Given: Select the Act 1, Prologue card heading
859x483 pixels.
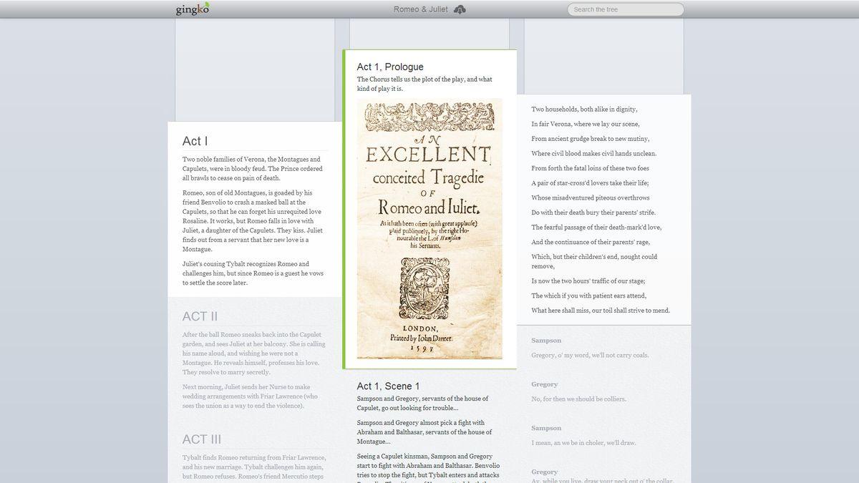Looking at the screenshot, I should pos(390,67).
